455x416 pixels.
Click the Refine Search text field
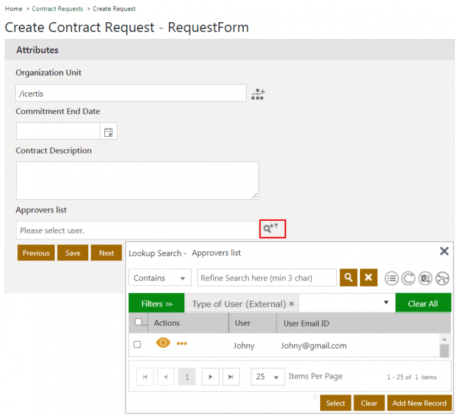267,278
